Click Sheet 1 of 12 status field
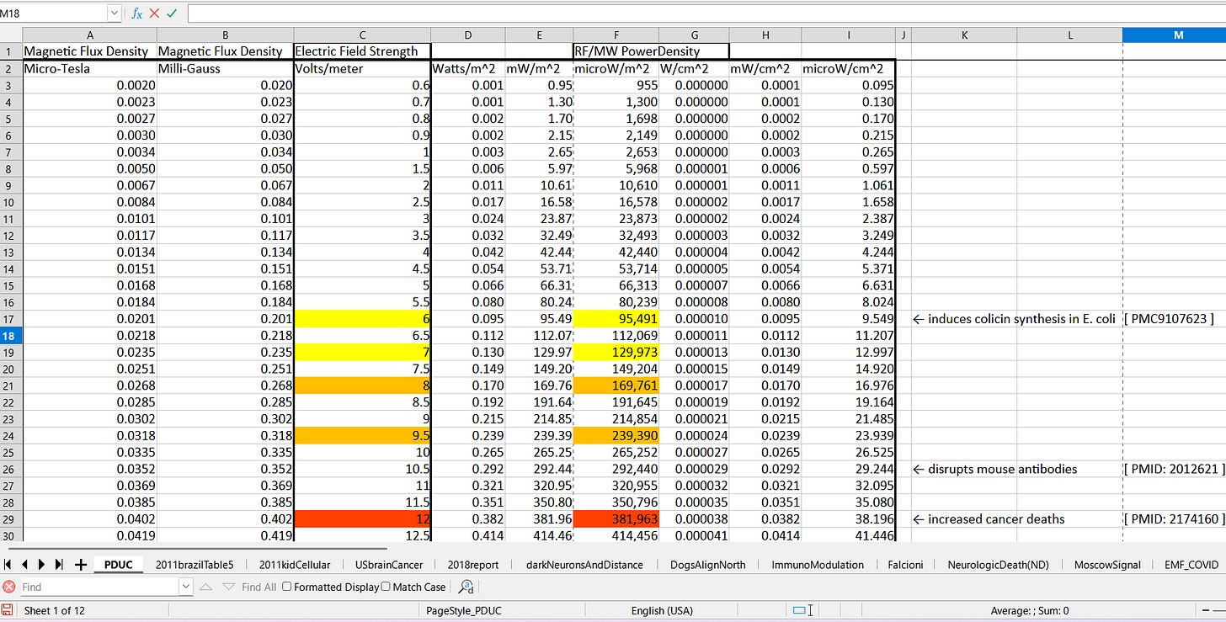Image resolution: width=1226 pixels, height=622 pixels. click(x=55, y=610)
